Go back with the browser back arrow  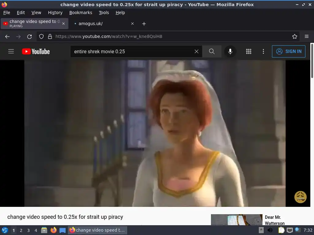[7, 37]
